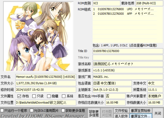
Task: Click the 是否包含Html手册 field showing 否
Action: click(x=115, y=96)
